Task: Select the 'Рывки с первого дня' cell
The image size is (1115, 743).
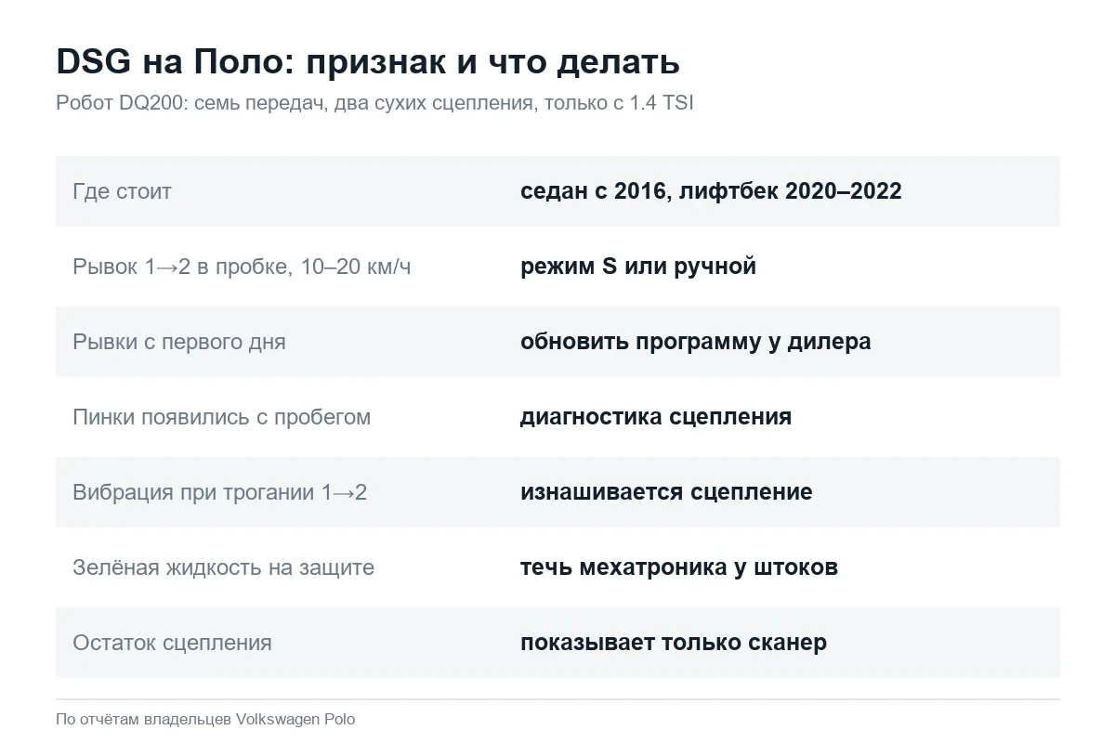Action: tap(179, 342)
